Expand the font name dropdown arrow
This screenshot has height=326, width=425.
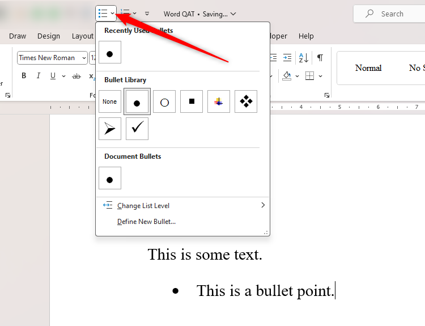point(84,58)
